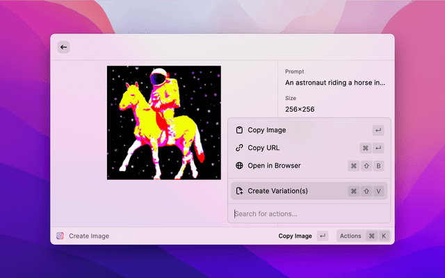This screenshot has width=445, height=278.
Task: Choose the Copy URL action
Action: tap(264, 148)
